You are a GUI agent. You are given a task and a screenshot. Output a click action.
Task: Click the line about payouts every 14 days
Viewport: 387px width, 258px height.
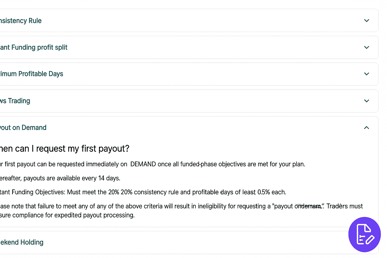[60, 178]
